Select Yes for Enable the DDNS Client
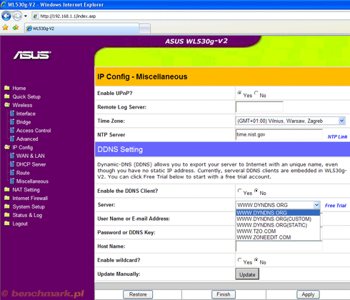This screenshot has height=300, width=350. click(x=239, y=191)
